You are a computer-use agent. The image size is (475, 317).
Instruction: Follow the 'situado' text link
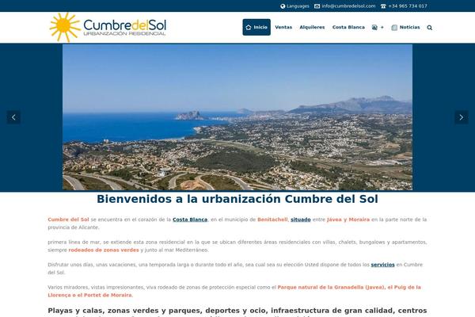pyautogui.click(x=301, y=220)
